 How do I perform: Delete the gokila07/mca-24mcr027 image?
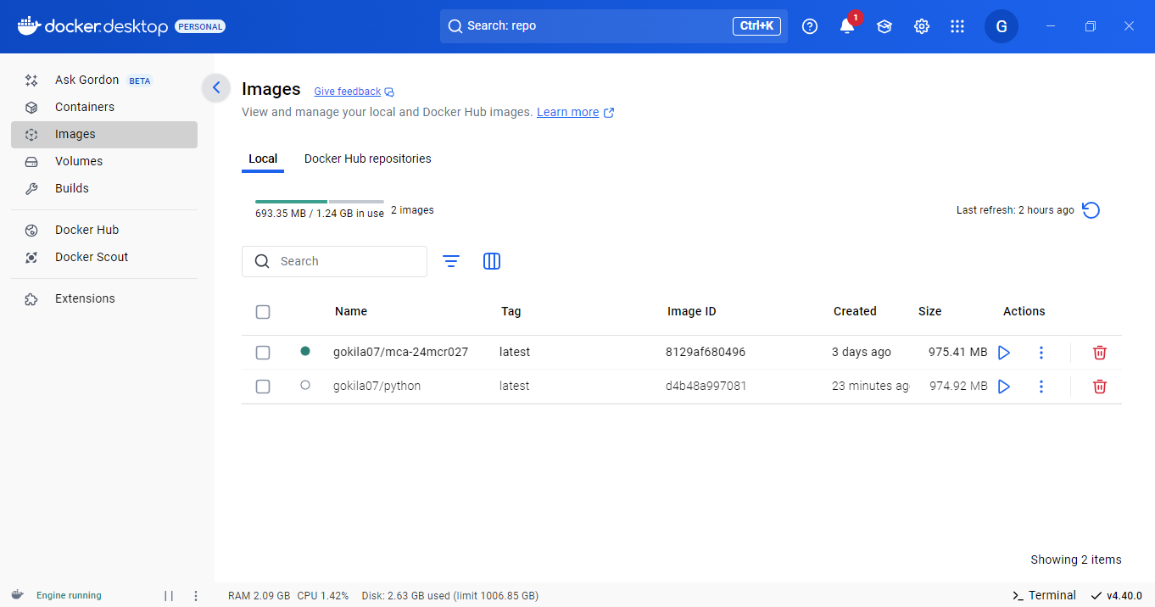coord(1100,353)
